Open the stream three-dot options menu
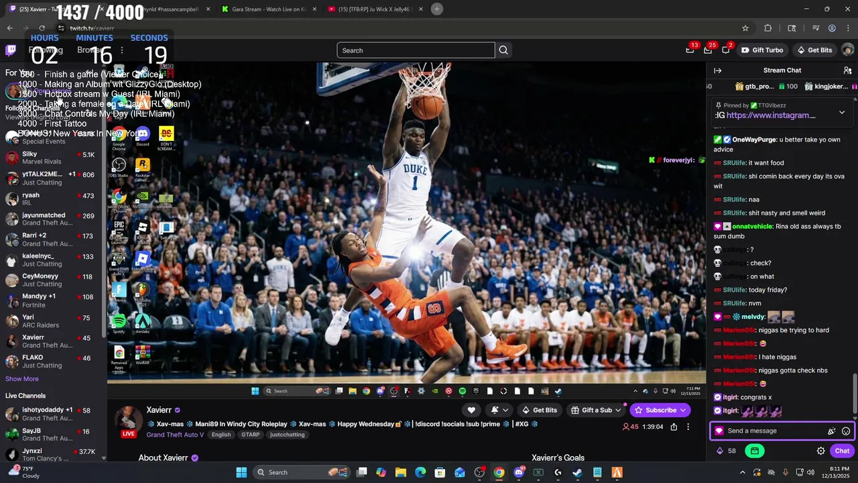Image resolution: width=858 pixels, height=483 pixels. tap(688, 427)
